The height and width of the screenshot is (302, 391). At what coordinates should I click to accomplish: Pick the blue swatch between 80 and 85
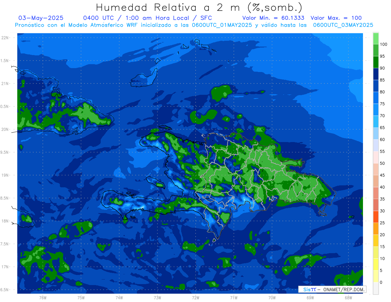(376, 86)
